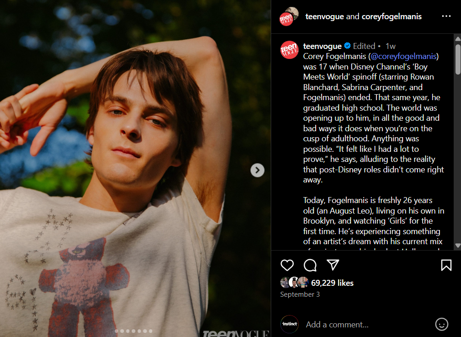
Task: Click coreyfogelmanis in the post header
Action: [391, 16]
